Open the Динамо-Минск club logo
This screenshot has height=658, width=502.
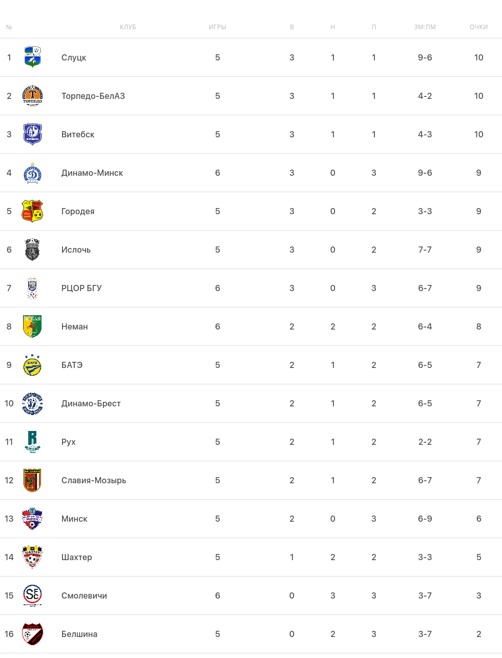[x=32, y=173]
